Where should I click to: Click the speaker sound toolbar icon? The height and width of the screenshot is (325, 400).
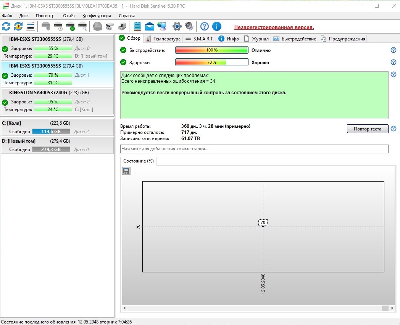[189, 26]
